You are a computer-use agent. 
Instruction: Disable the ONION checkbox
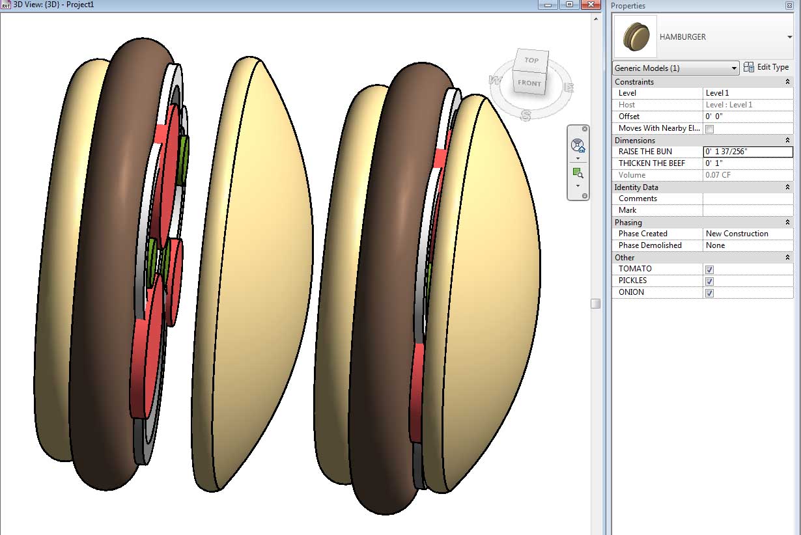click(710, 293)
